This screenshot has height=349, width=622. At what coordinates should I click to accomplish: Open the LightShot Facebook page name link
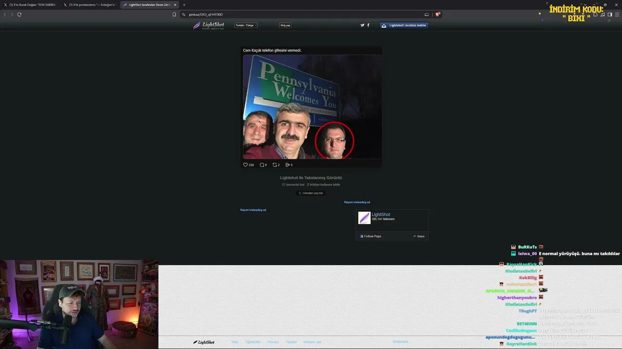[381, 214]
